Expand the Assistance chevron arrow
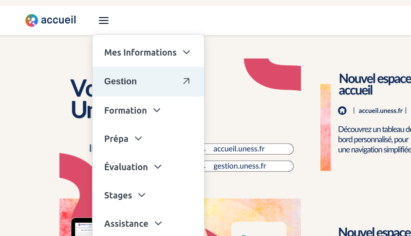Screen dimensions: 411x236 tap(158, 223)
